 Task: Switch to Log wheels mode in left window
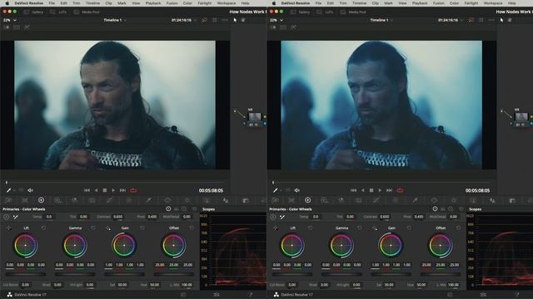(x=184, y=209)
